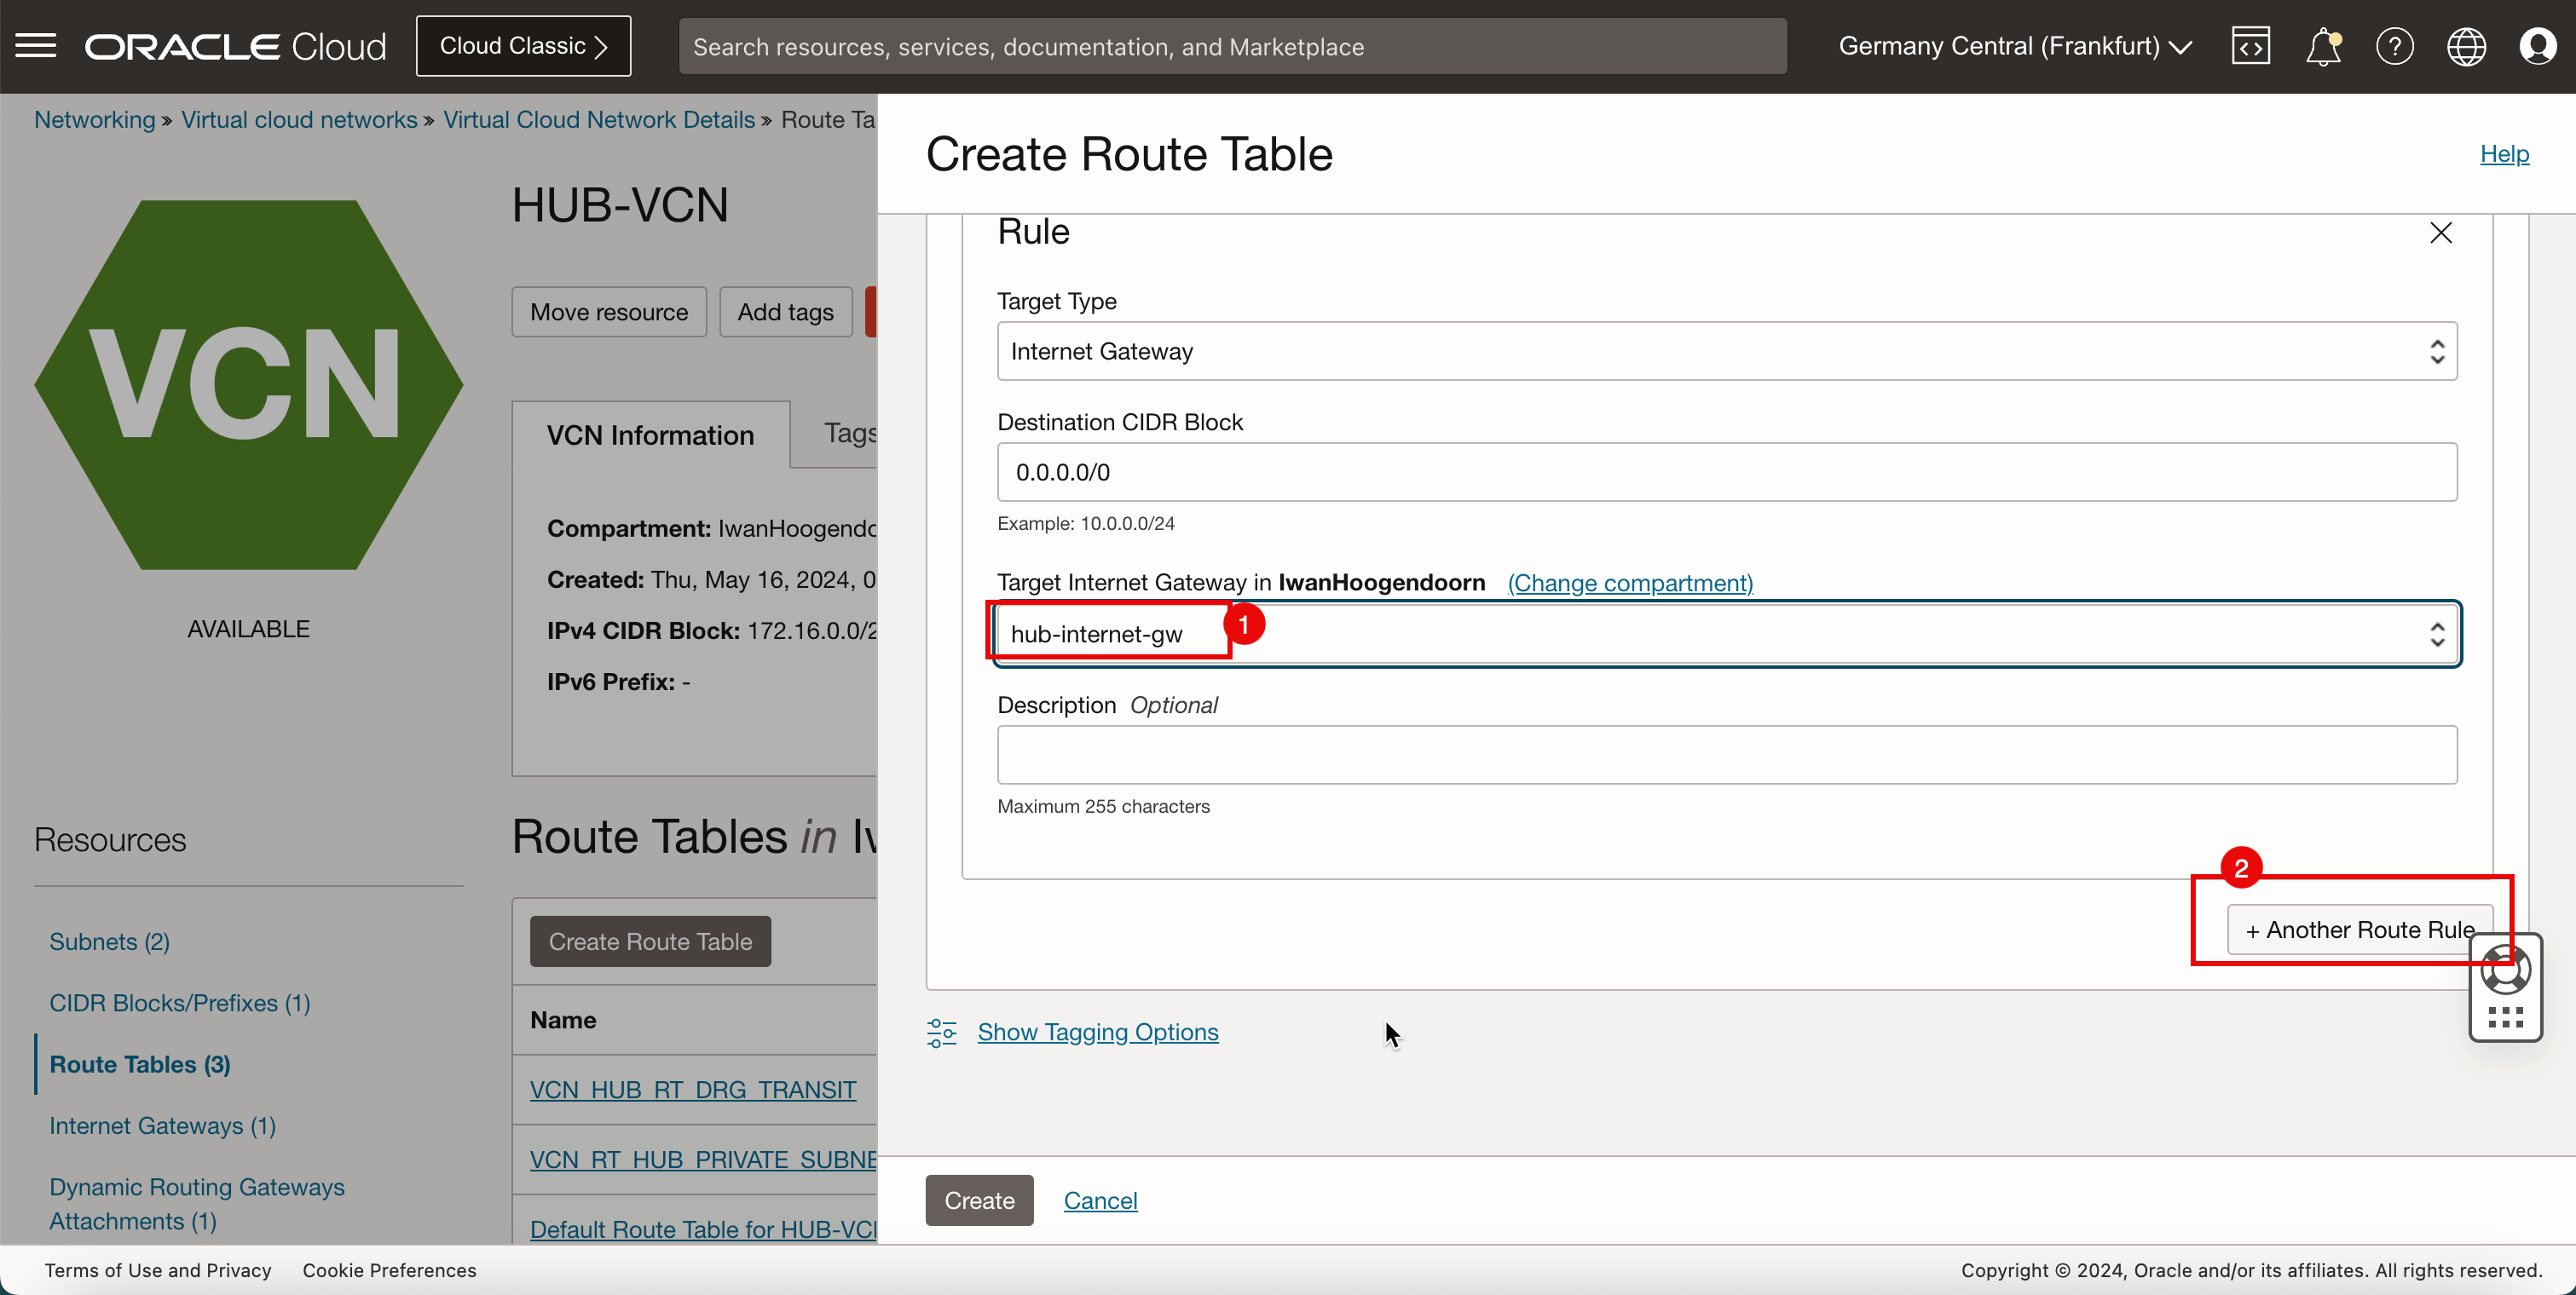This screenshot has width=2576, height=1295.
Task: Expand the Germany Central Frankfurt region selector
Action: tap(2018, 46)
